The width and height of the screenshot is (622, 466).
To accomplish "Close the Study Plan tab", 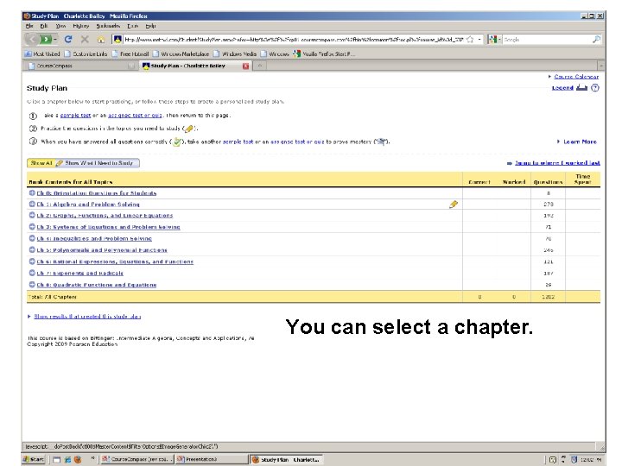I will coord(245,66).
